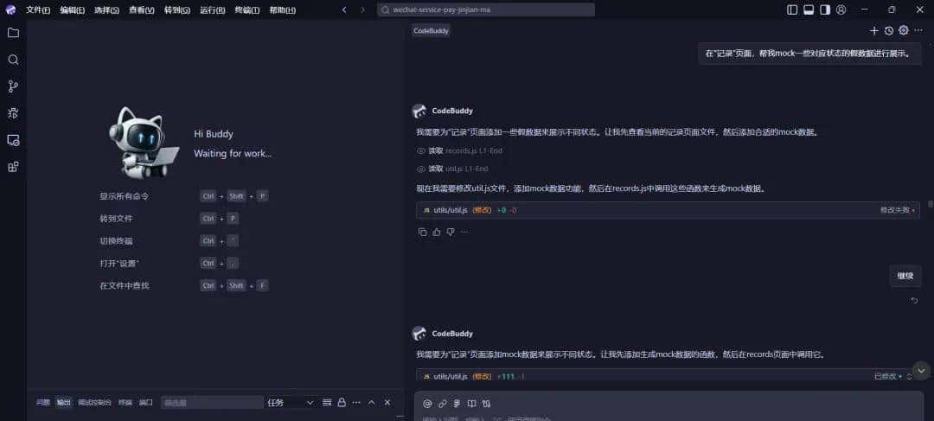Toggle the secondary sidebar layout icon
The width and height of the screenshot is (934, 421).
click(825, 10)
